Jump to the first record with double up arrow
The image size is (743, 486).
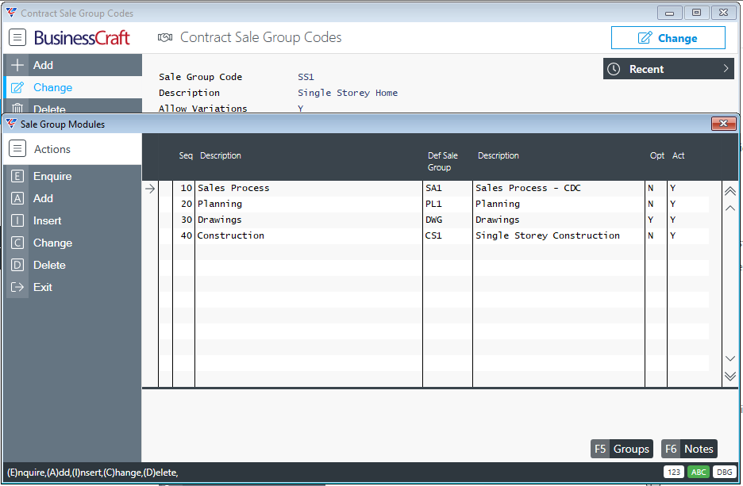pos(730,191)
